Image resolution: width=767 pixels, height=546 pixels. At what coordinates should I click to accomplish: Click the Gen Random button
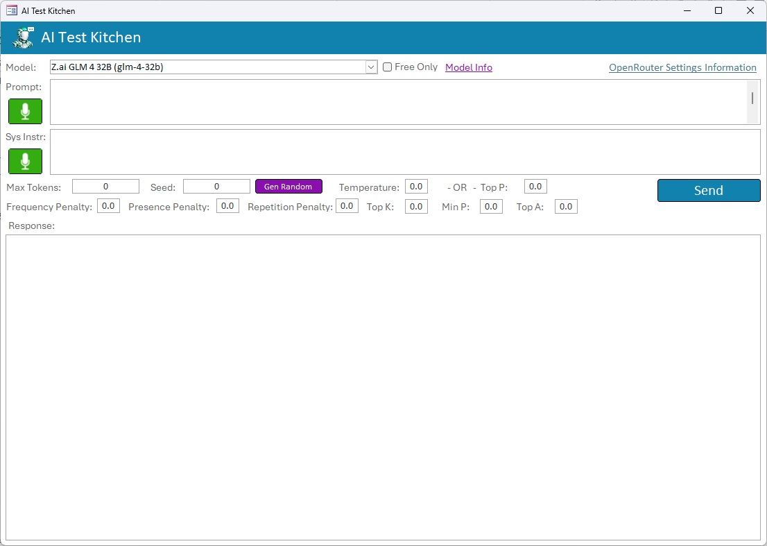click(288, 187)
